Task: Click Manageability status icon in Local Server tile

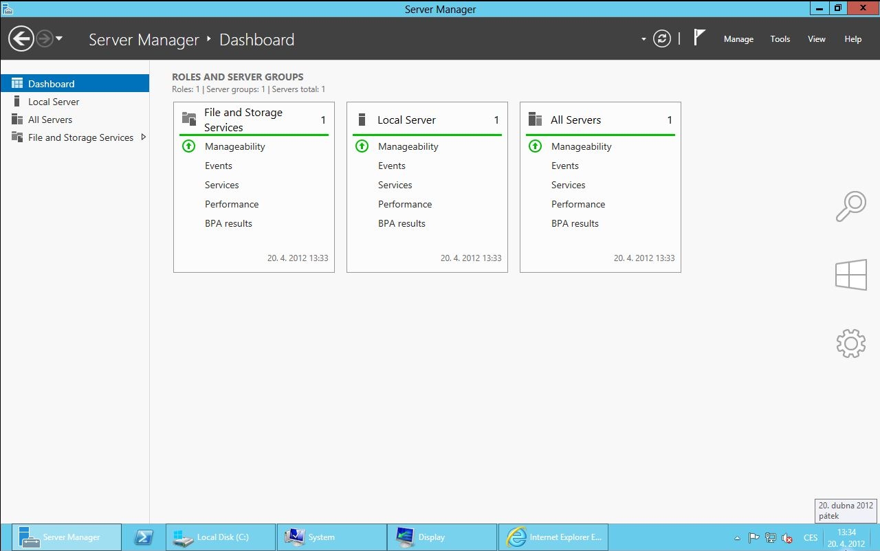Action: (x=362, y=146)
